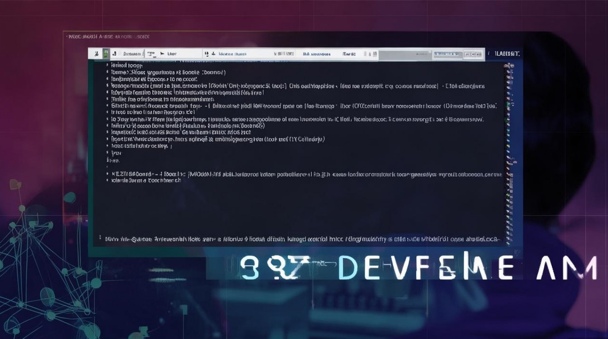Open the first blue text item in toolbar
The height and width of the screenshot is (339, 608).
(233, 54)
